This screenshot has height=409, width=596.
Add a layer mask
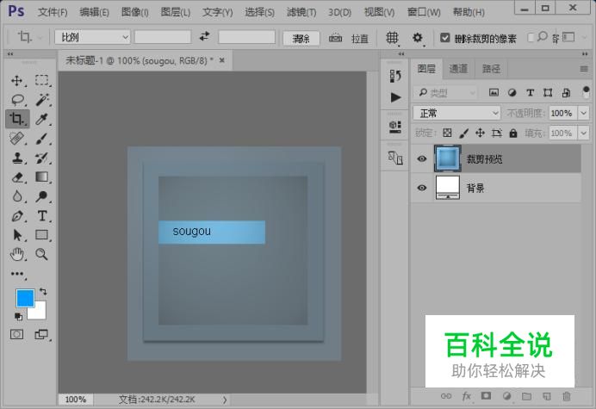pyautogui.click(x=486, y=396)
